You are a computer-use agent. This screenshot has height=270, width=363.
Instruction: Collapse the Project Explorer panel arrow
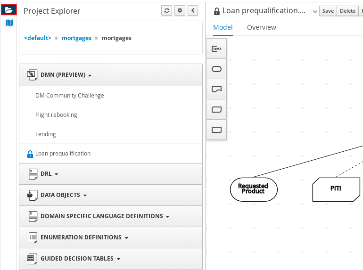pos(192,11)
